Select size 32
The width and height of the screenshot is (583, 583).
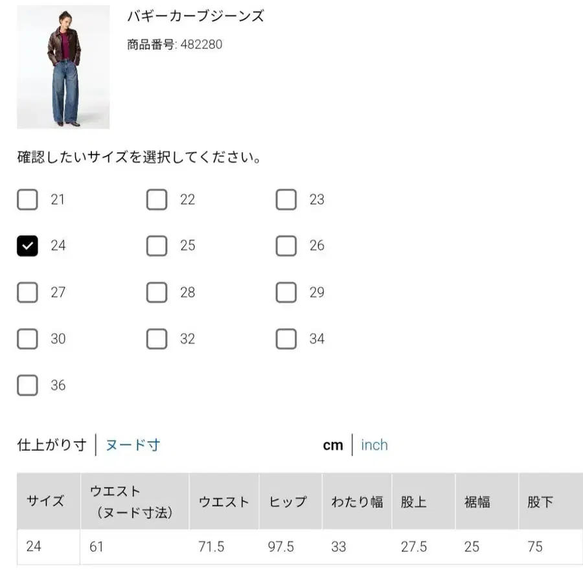click(x=157, y=339)
